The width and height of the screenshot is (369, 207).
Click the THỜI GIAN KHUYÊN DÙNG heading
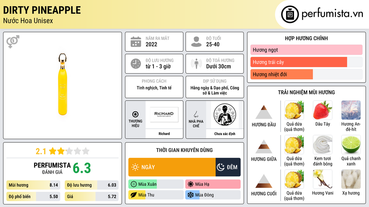click(184, 150)
